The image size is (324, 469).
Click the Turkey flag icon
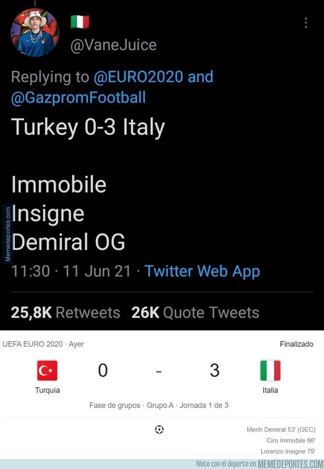47,371
